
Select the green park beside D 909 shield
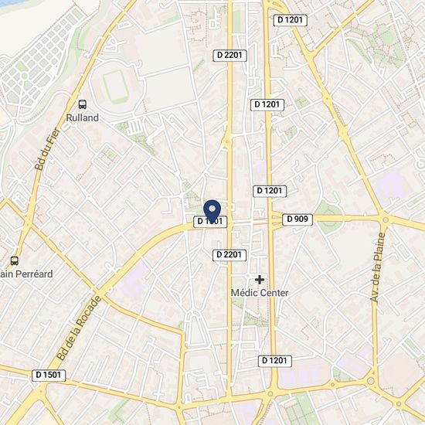click(328, 217)
